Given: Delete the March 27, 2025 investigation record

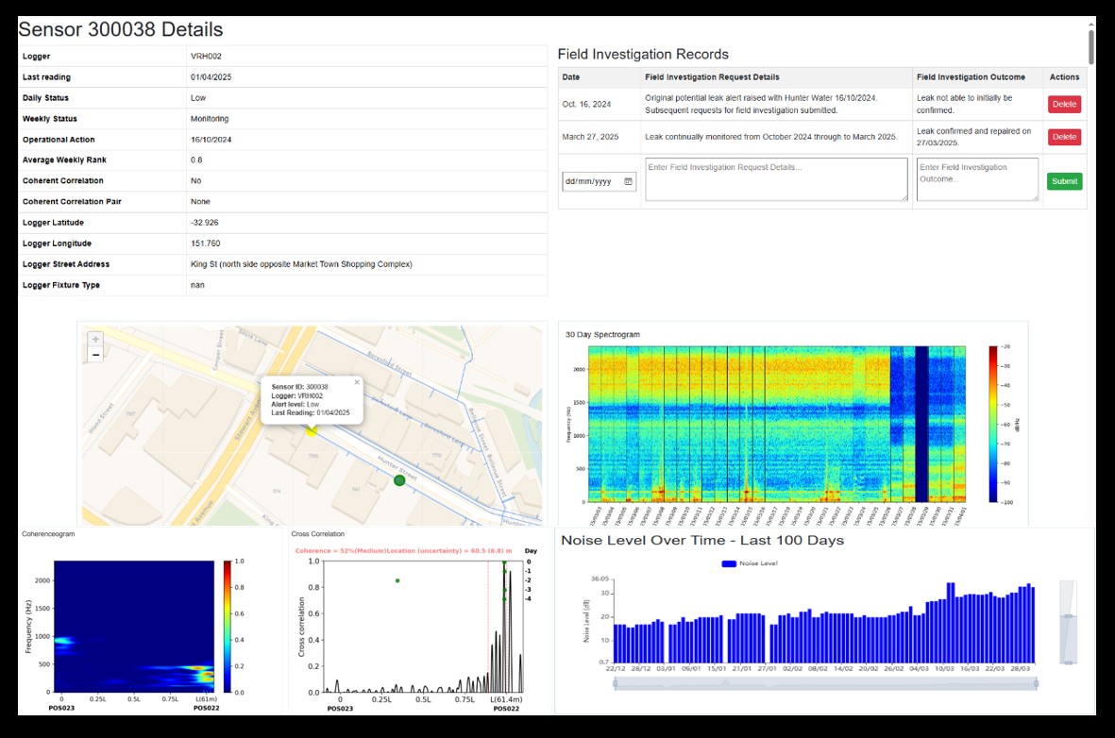Looking at the screenshot, I should tap(1064, 137).
